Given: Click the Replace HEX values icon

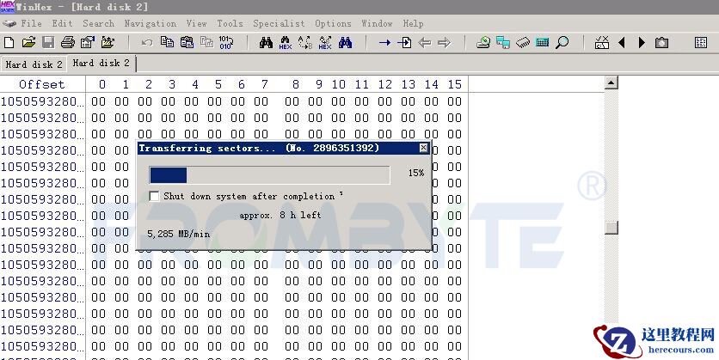Looking at the screenshot, I should 325,43.
